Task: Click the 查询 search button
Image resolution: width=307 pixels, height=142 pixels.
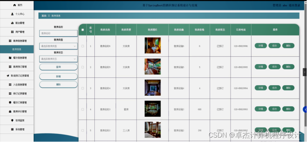Action: tap(58, 67)
